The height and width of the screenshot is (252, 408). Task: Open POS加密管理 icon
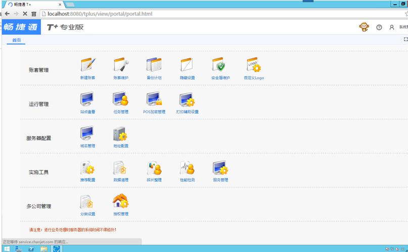154,99
